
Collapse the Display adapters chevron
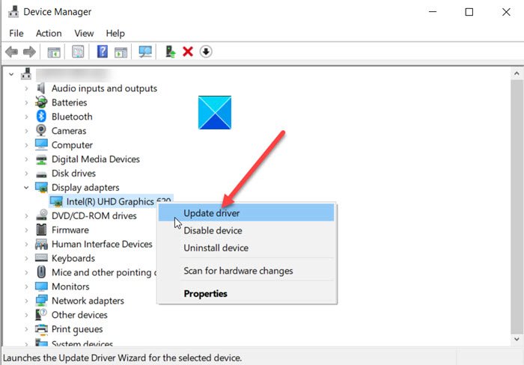[x=26, y=187]
